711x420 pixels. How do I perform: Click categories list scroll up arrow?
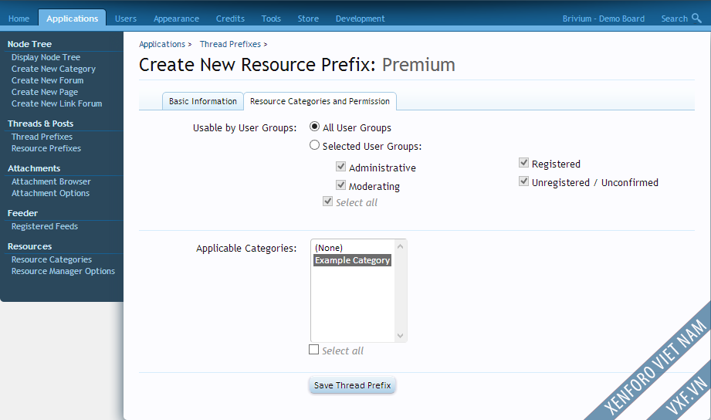400,246
